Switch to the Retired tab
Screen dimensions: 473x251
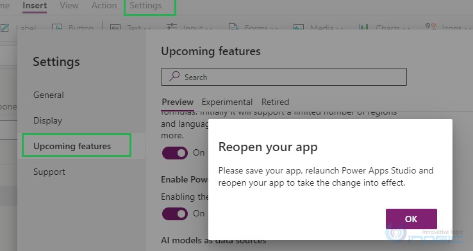[275, 102]
